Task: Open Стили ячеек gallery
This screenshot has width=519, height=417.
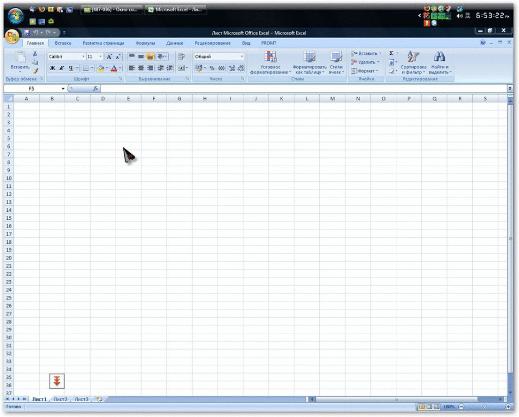Action: (336, 62)
